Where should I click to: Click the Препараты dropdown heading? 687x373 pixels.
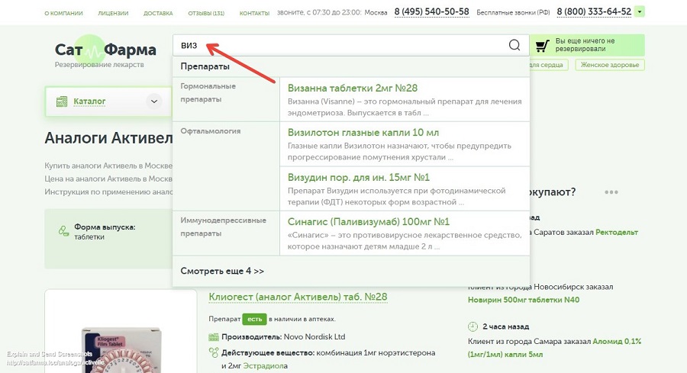click(205, 66)
